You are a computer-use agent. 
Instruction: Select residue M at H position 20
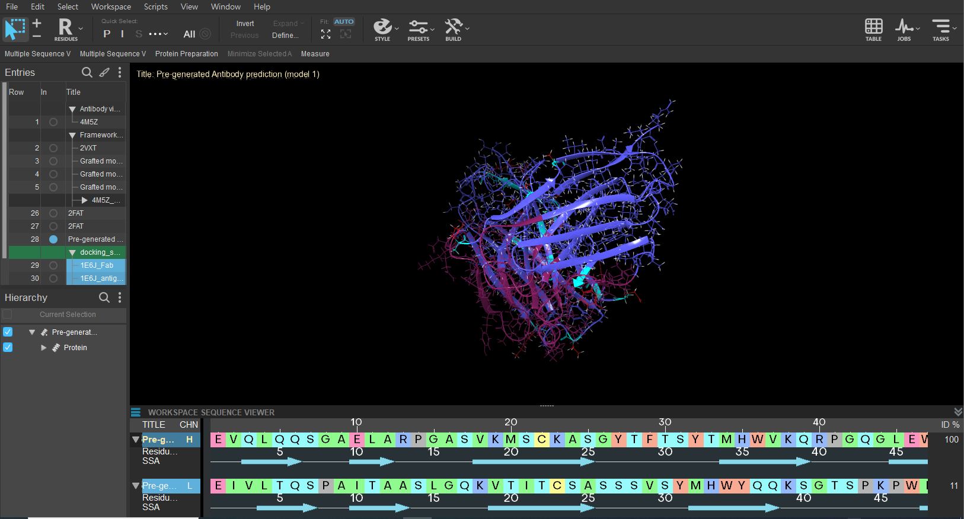(511, 440)
